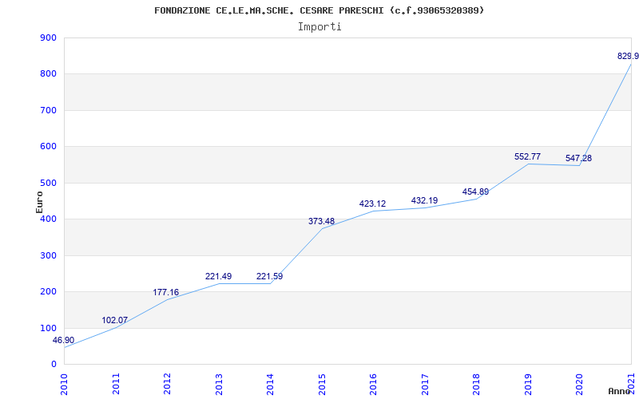Click the 2010 year tick label

[65, 385]
